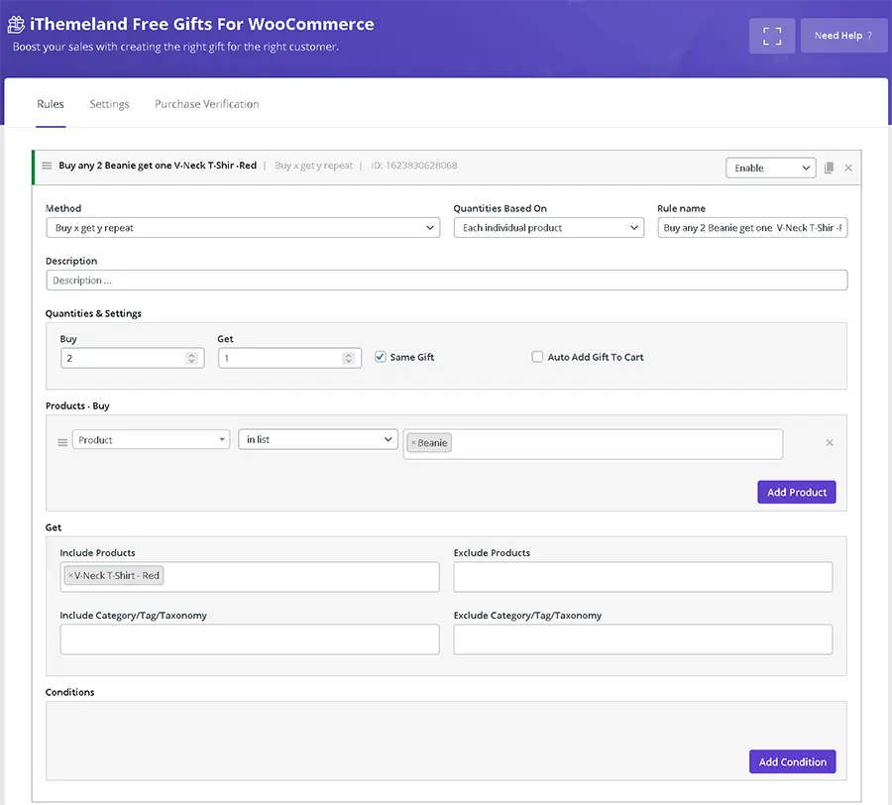Open the Enable status dropdown
The height and width of the screenshot is (805, 892).
click(x=770, y=169)
